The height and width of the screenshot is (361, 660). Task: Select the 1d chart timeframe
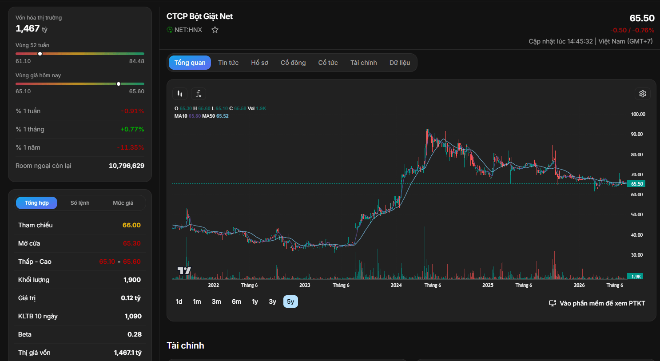tap(179, 301)
